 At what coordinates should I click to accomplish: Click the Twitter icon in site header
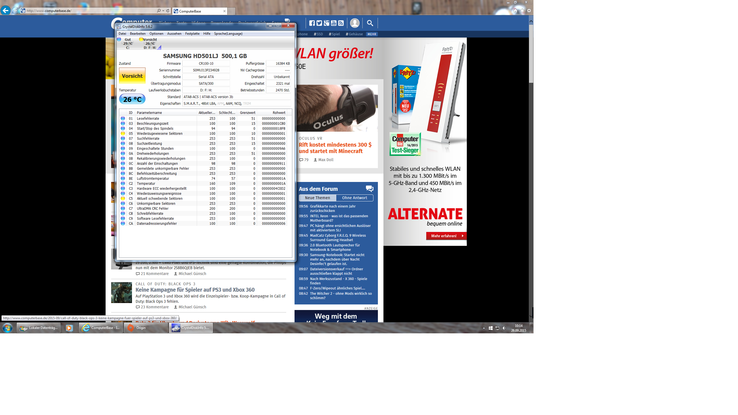coord(319,23)
